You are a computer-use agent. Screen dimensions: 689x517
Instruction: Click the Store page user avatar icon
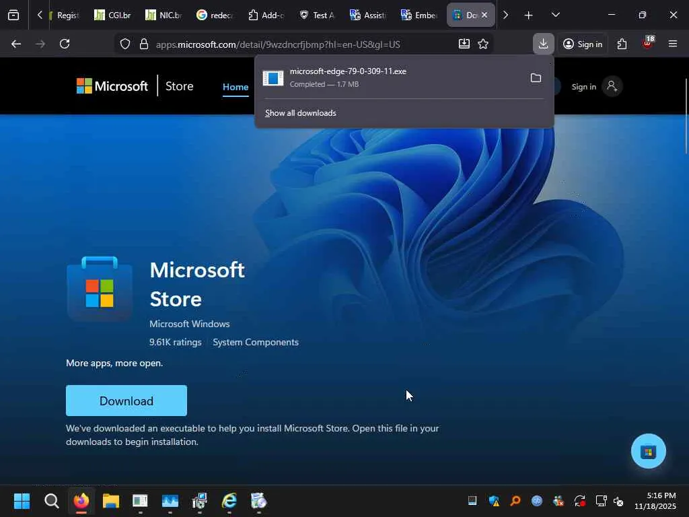click(612, 86)
